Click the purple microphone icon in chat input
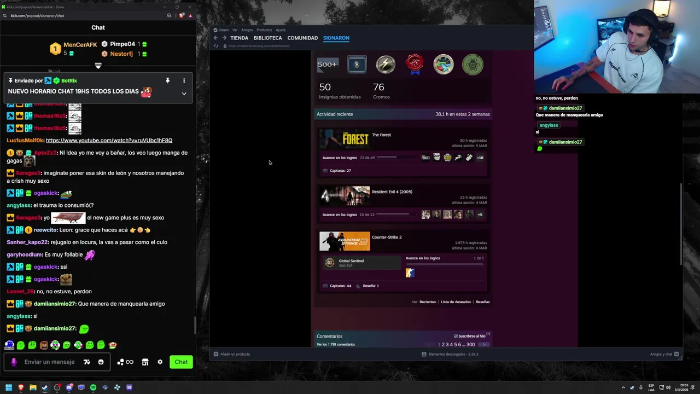The width and height of the screenshot is (700, 394). click(x=14, y=362)
